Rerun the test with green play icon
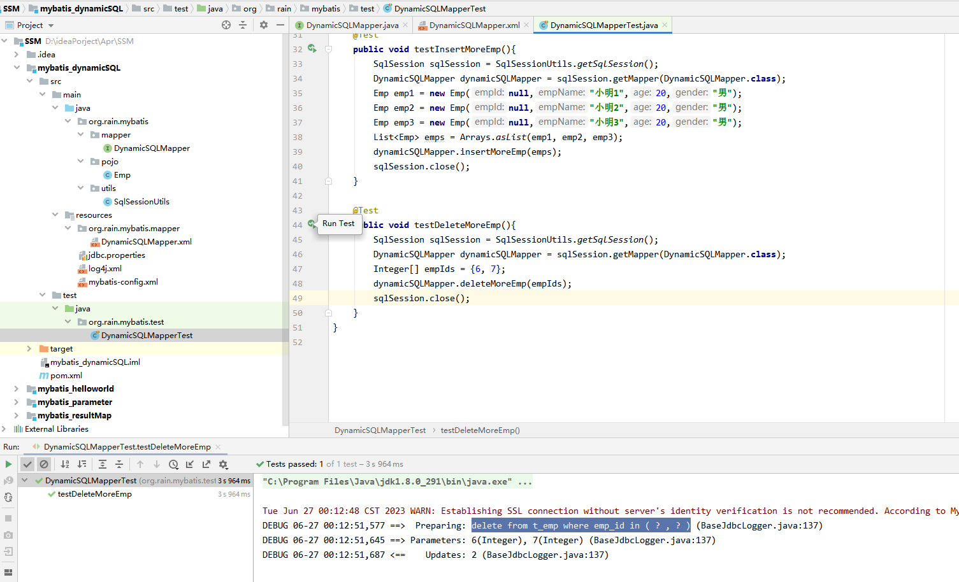959x582 pixels. 8,464
